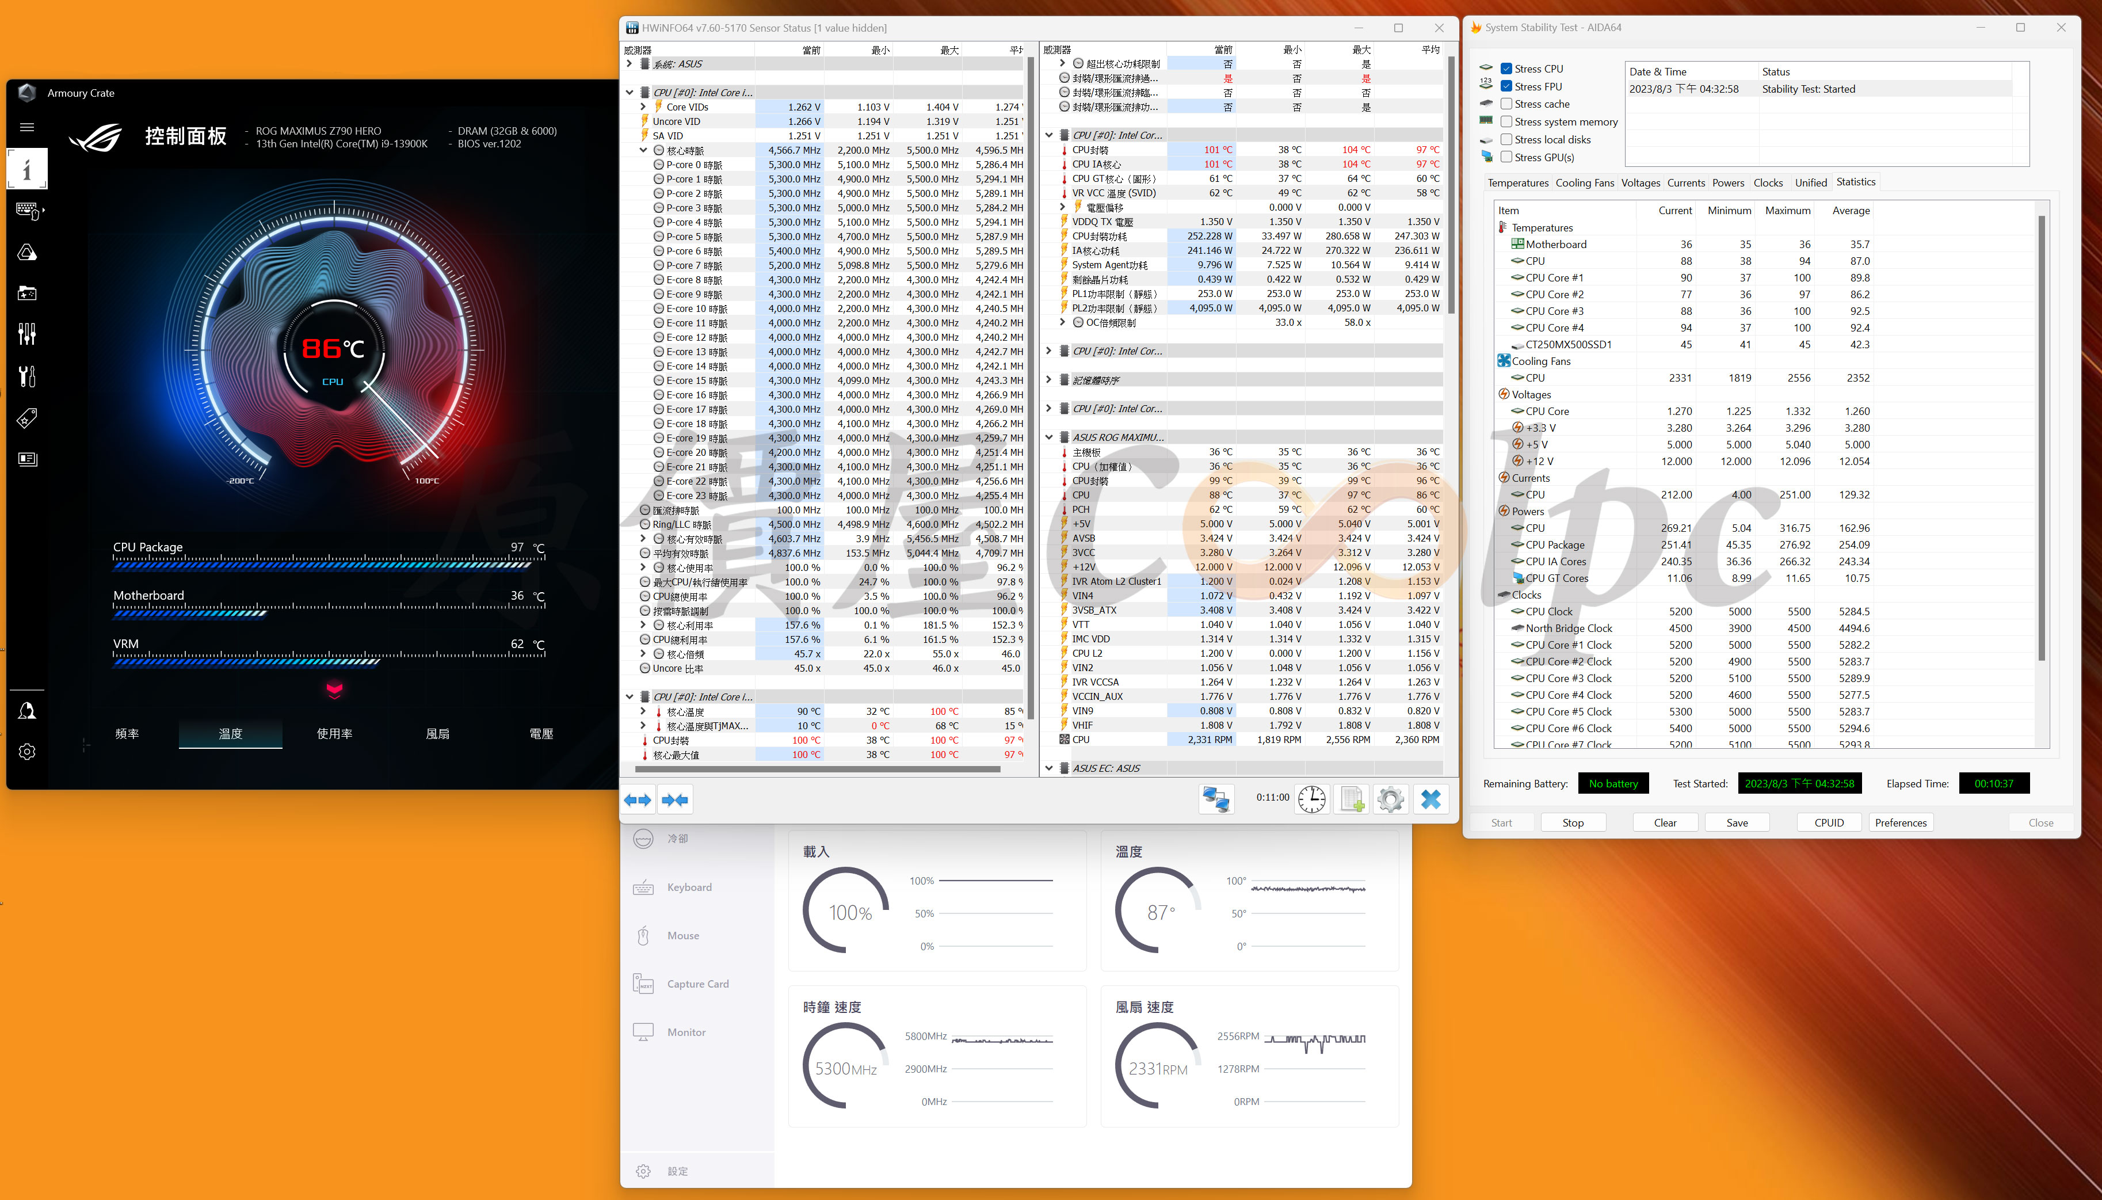Click the HWiNFO network remote icon
2102x1200 pixels.
[1216, 799]
